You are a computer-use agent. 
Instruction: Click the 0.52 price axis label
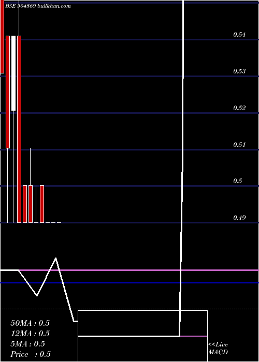click(239, 108)
